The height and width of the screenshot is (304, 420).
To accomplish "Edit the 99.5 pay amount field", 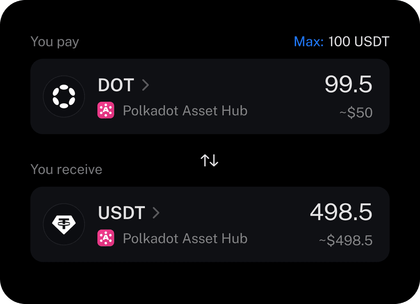I will [349, 84].
